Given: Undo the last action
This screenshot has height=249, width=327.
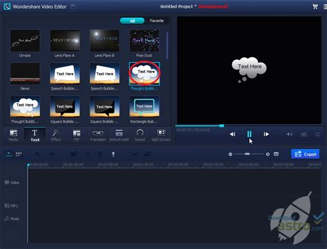Looking at the screenshot, I should (37, 155).
